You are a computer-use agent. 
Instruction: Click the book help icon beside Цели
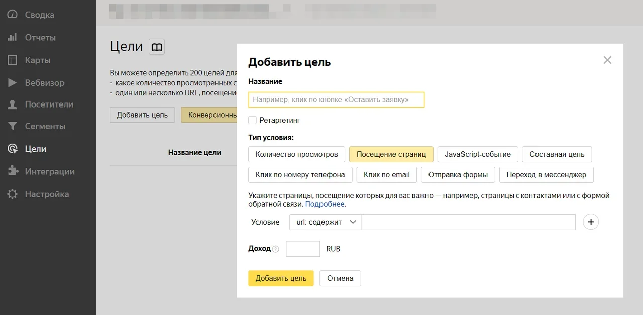157,47
